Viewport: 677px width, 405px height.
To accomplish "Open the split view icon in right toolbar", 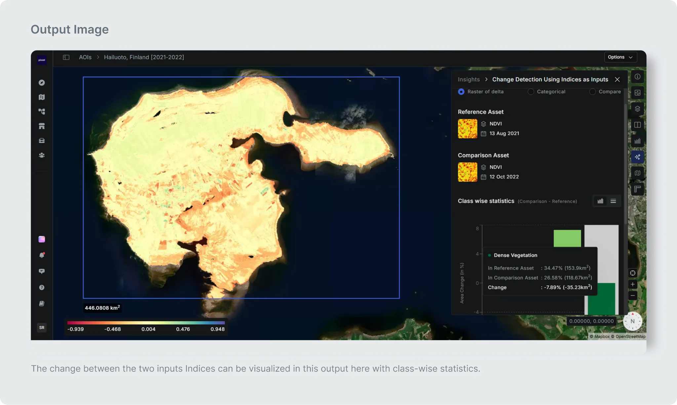I will 637,125.
